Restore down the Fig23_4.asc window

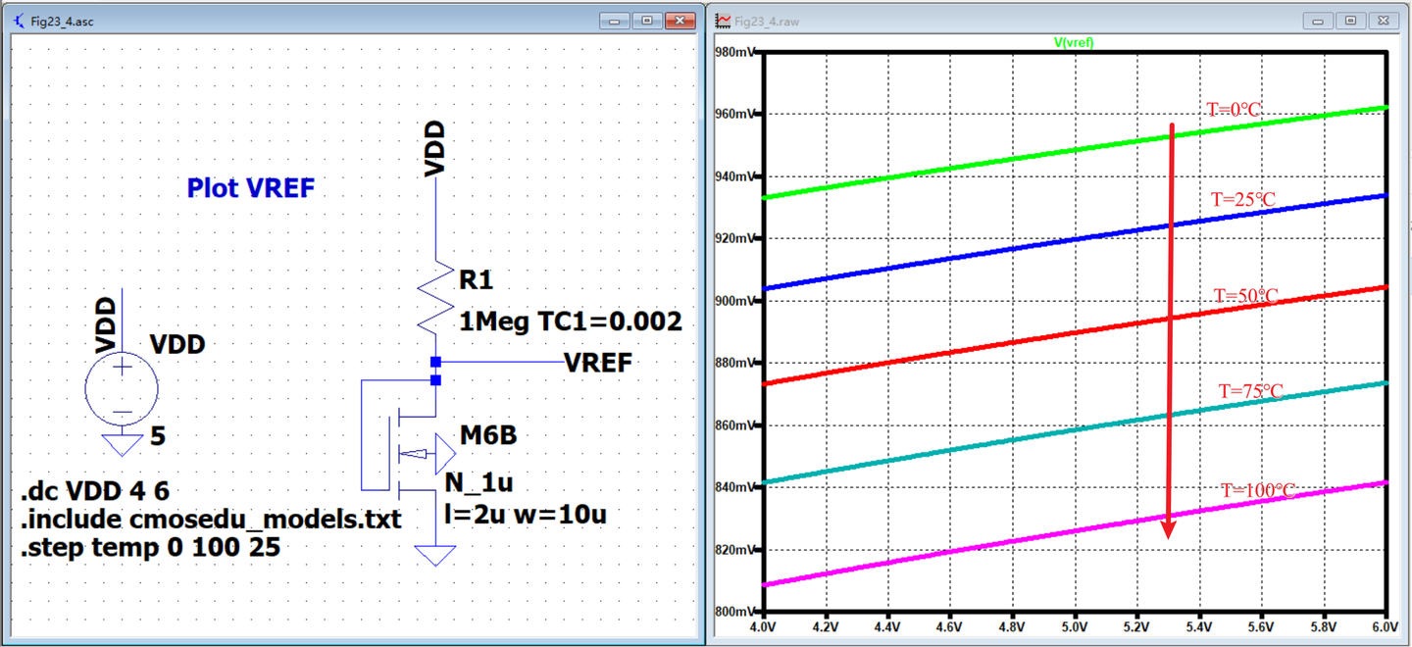point(648,20)
